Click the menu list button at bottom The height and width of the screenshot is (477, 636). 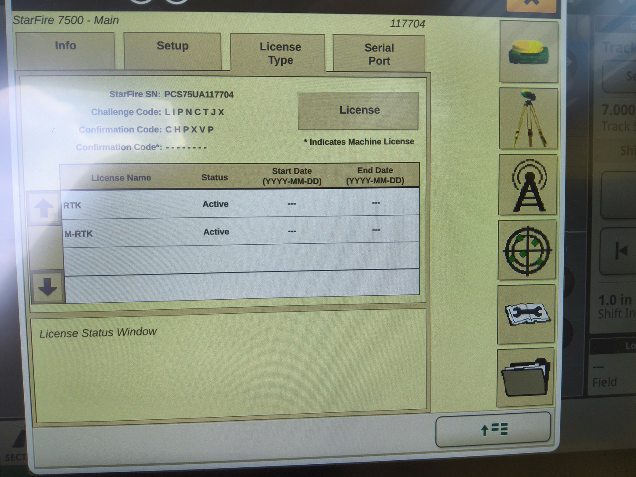pyautogui.click(x=493, y=429)
